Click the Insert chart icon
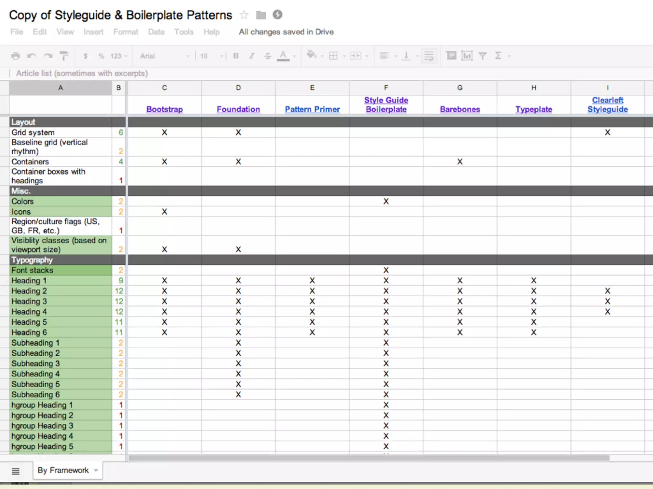Viewport: 653px width, 489px height. pyautogui.click(x=467, y=56)
